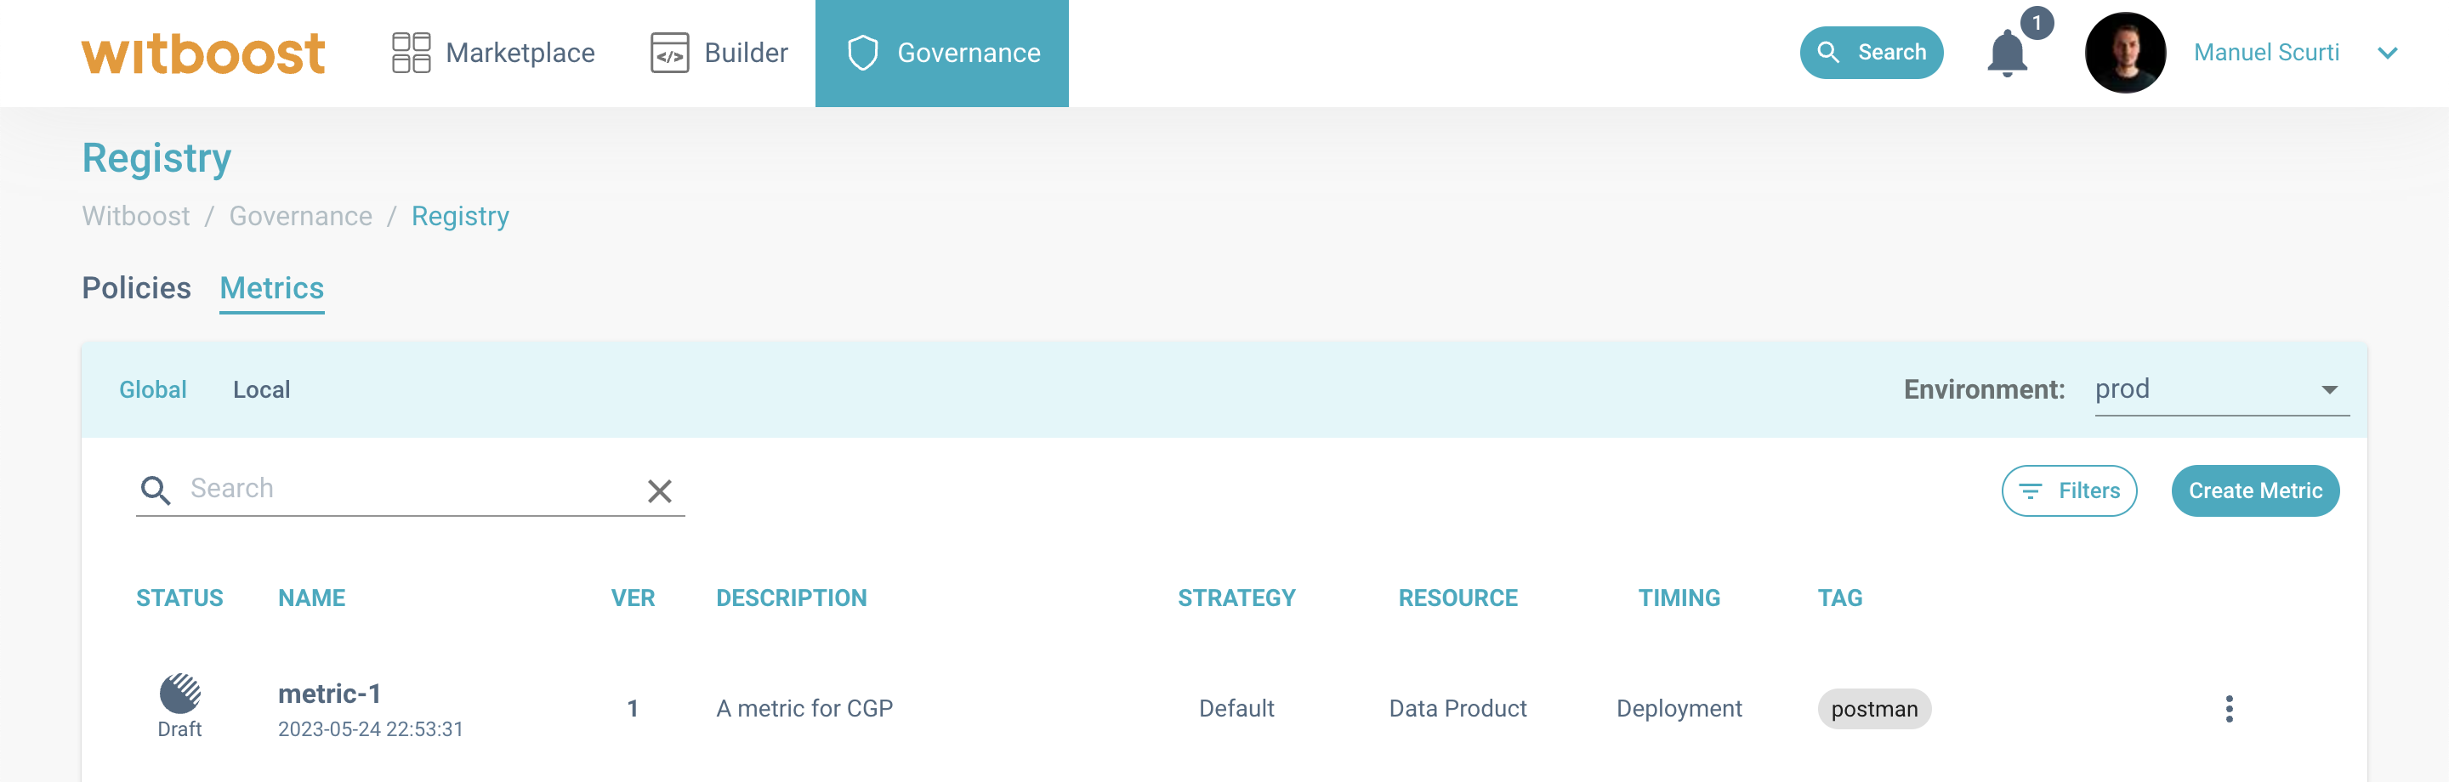Click the Draft status icon for metric-1

179,694
